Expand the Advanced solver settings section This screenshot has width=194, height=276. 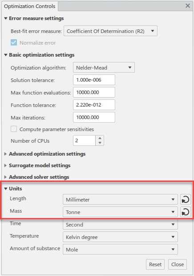click(5, 177)
